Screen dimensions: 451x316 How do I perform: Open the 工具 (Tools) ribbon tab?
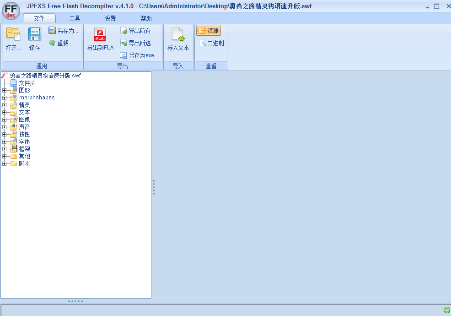[x=75, y=18]
